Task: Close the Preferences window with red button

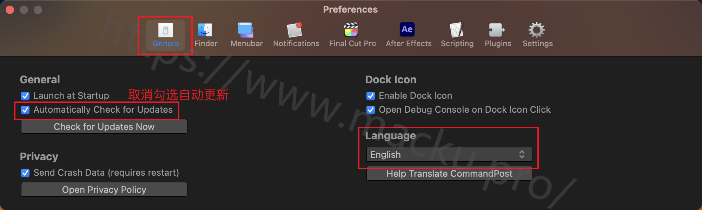Action: coord(10,10)
